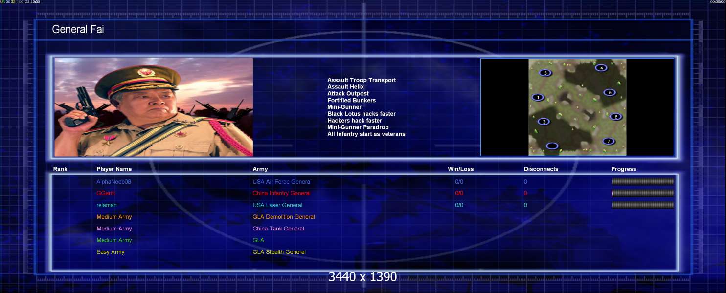Click the Mini-Gunner ability line
The image size is (726, 293).
click(344, 107)
